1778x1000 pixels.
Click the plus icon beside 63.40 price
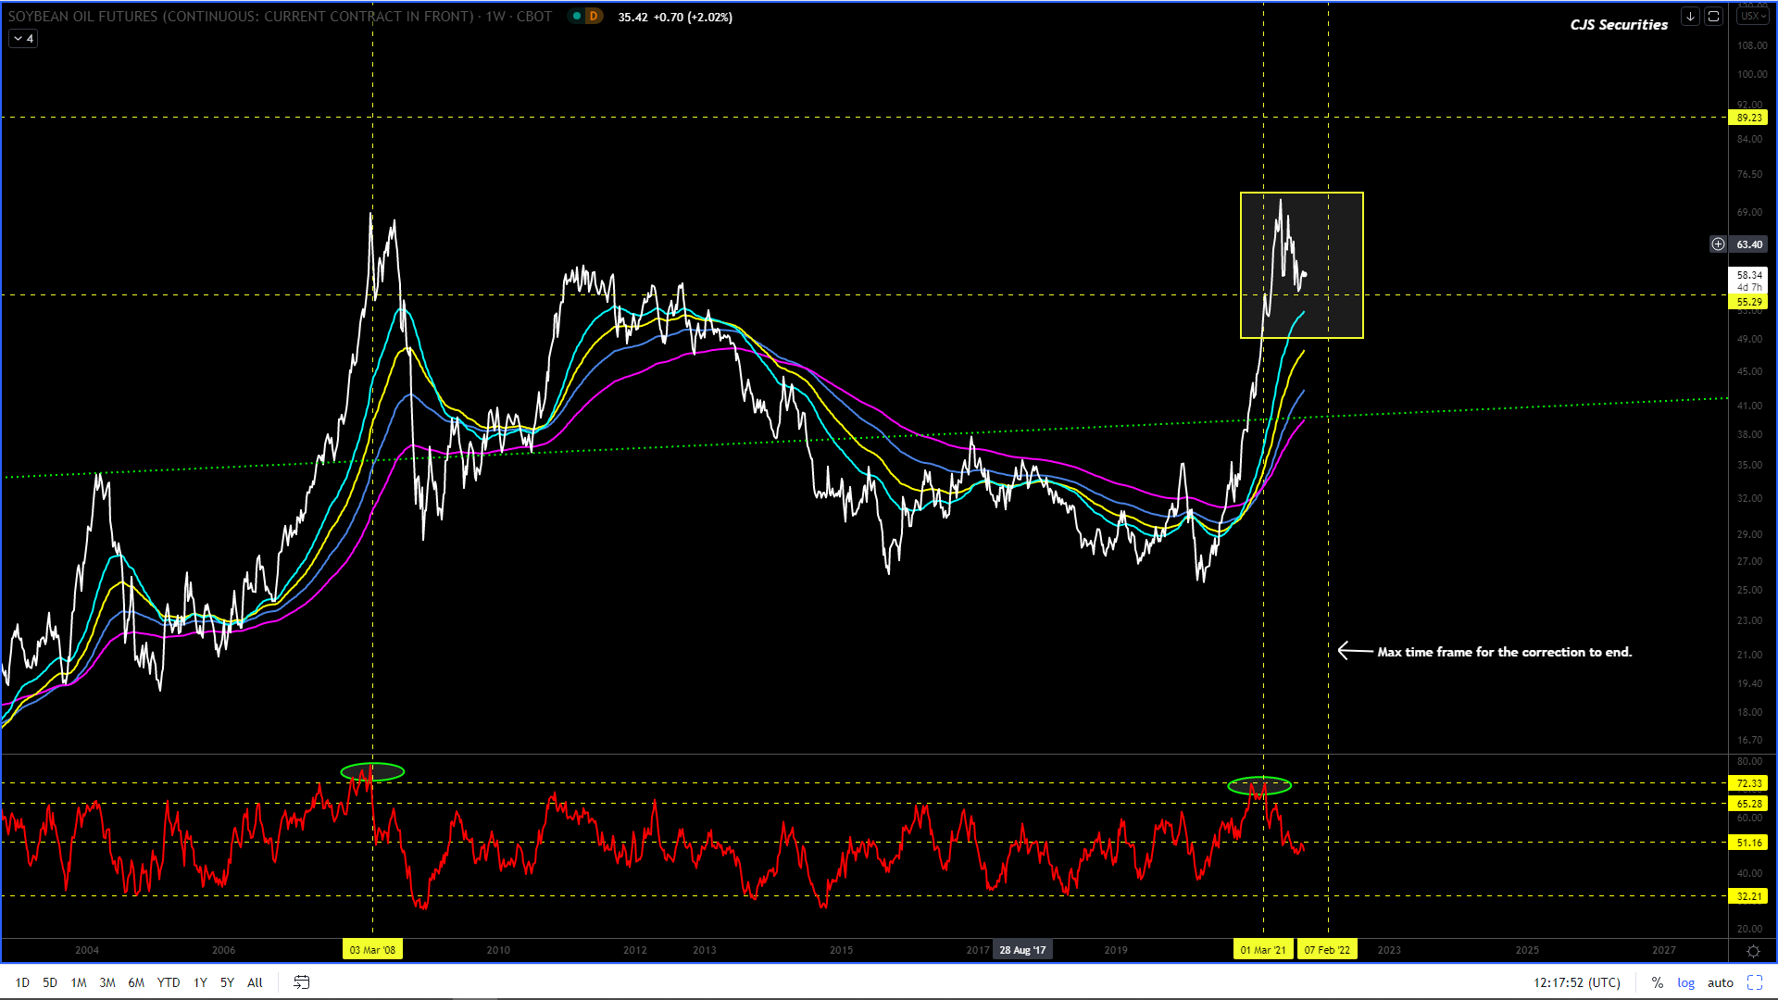(1718, 244)
